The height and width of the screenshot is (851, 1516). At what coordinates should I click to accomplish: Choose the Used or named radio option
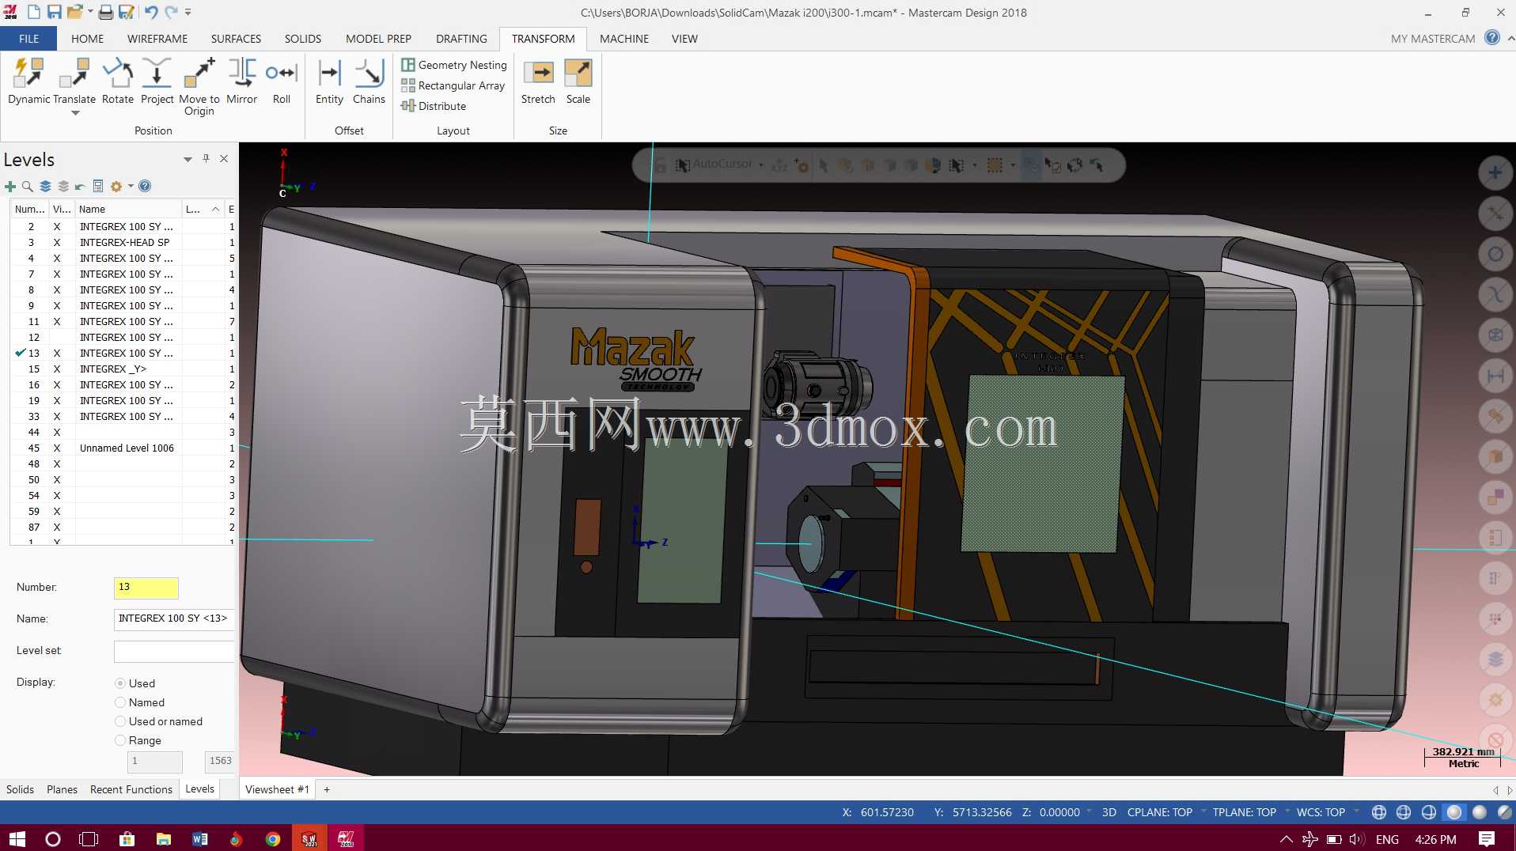(x=120, y=721)
